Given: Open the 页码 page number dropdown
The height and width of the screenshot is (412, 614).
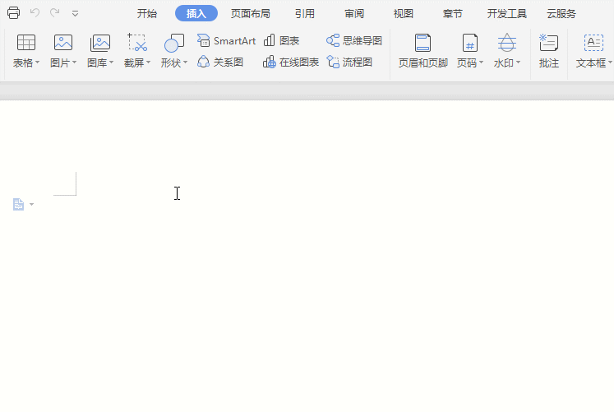Looking at the screenshot, I should coord(470,62).
